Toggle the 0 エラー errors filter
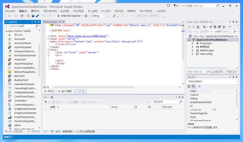243x142 pixels. click(x=58, y=102)
